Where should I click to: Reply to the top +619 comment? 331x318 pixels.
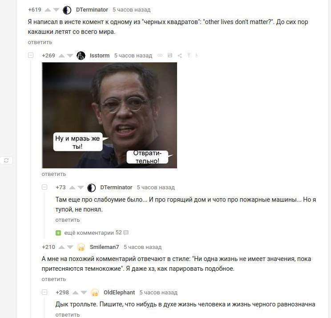click(x=40, y=42)
